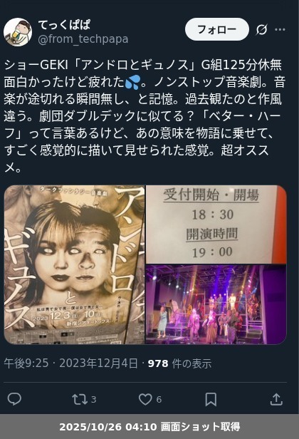The height and width of the screenshot is (439, 299).
Task: Open the purple-lit stage performance photo
Action: (x=216, y=304)
